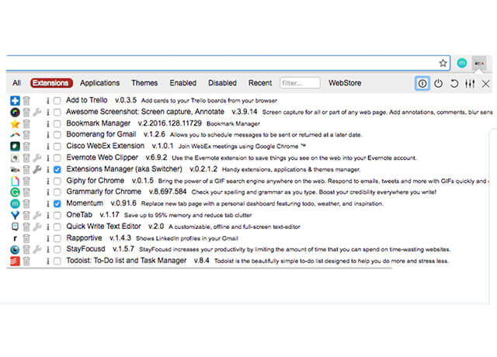The width and height of the screenshot is (497, 357).
Task: Show the Disabled extensions tab
Action: point(222,83)
